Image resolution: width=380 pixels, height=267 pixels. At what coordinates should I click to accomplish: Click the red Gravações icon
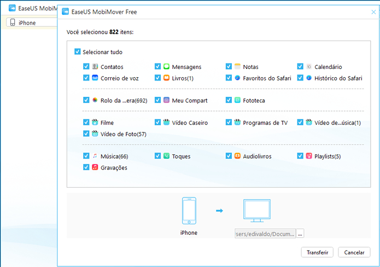pos(95,167)
